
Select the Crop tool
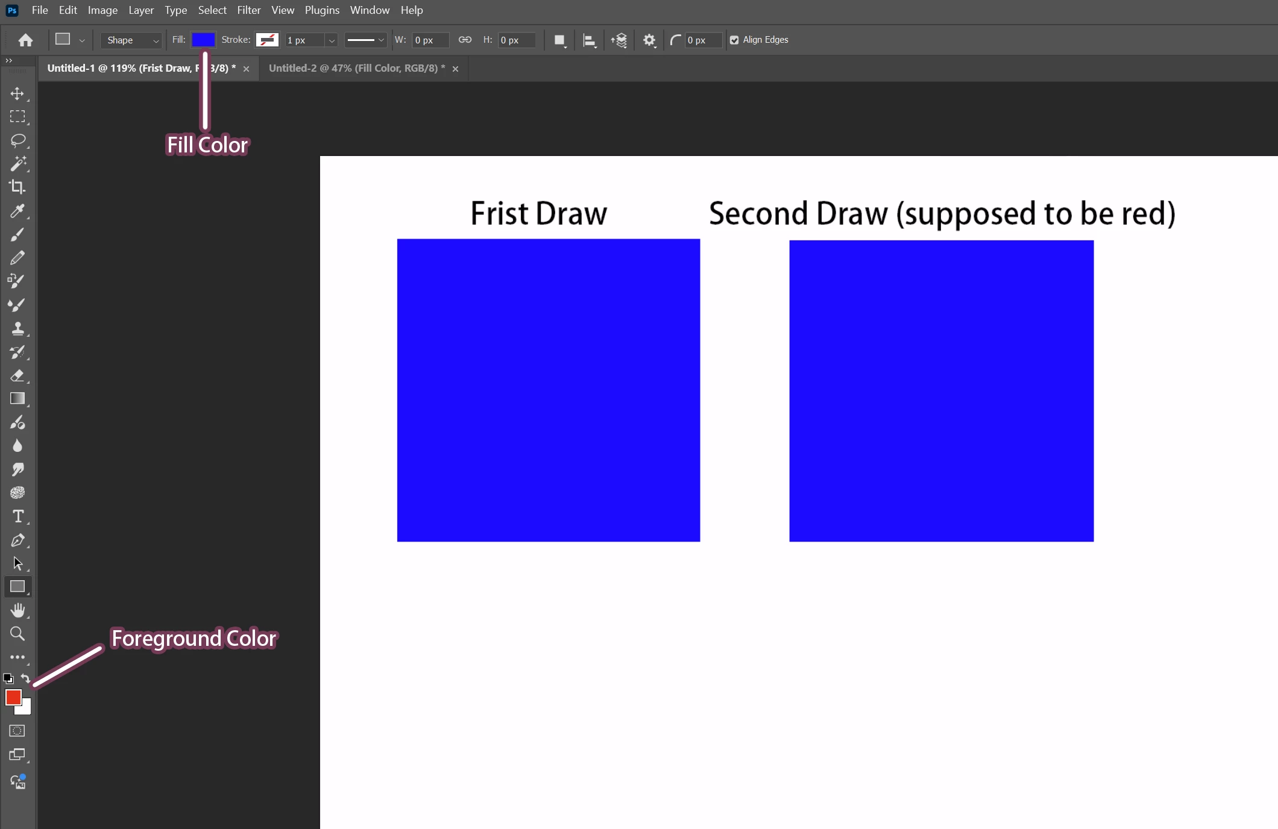point(17,187)
